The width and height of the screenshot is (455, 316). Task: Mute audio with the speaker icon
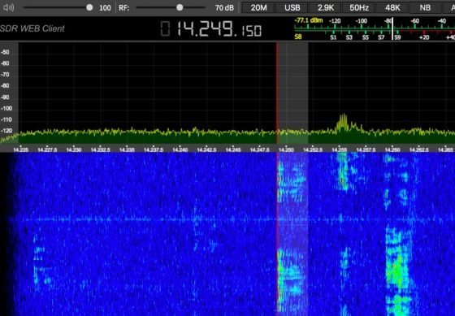point(8,7)
